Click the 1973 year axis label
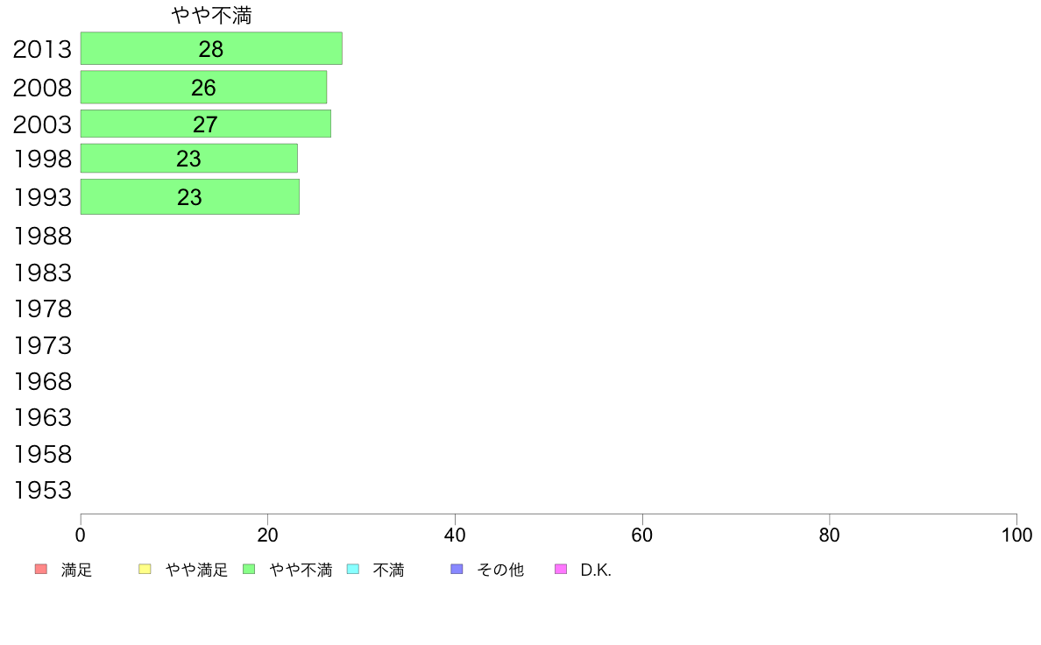Viewport: 1041px width, 645px height. [42, 345]
